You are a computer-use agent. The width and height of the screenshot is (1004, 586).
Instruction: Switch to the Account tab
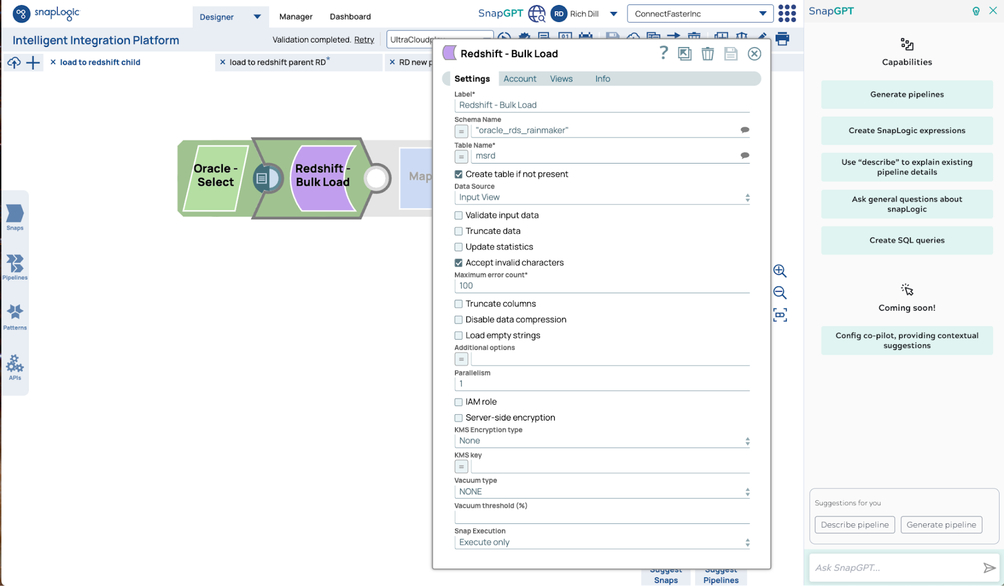pos(520,79)
